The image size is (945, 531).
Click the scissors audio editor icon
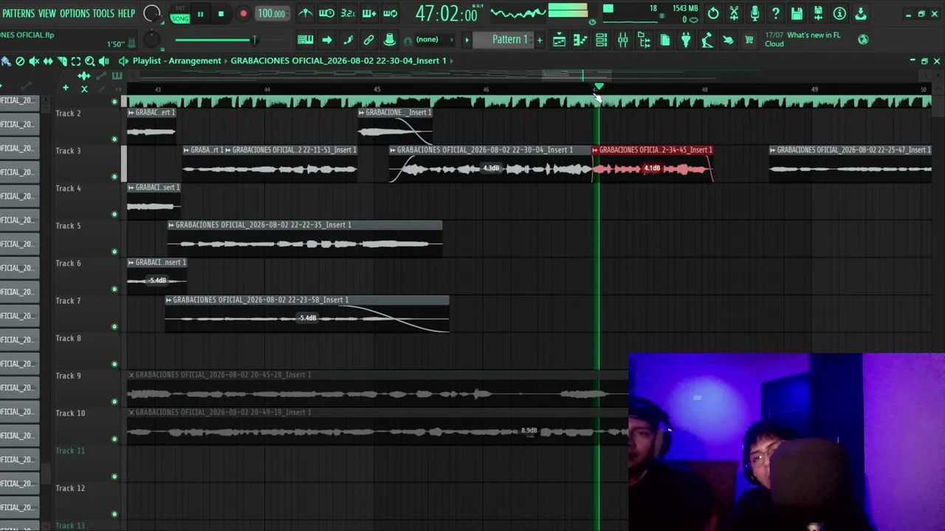[734, 13]
